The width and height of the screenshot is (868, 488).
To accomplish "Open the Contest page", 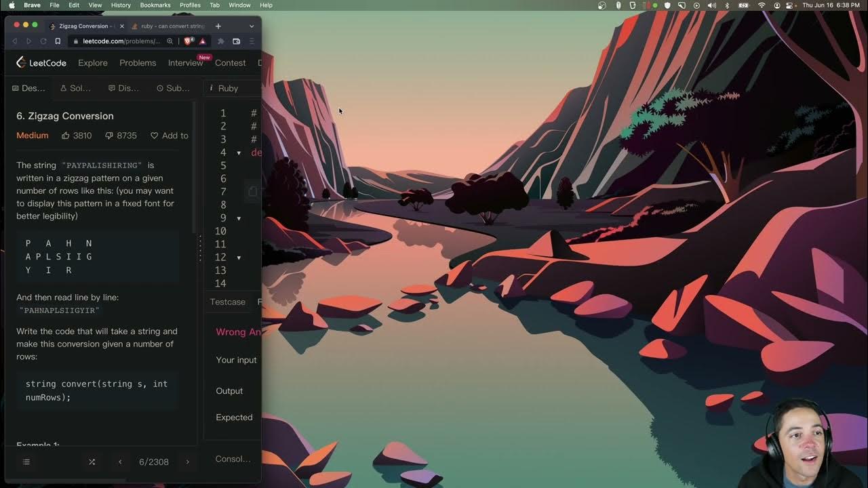I will pos(231,62).
